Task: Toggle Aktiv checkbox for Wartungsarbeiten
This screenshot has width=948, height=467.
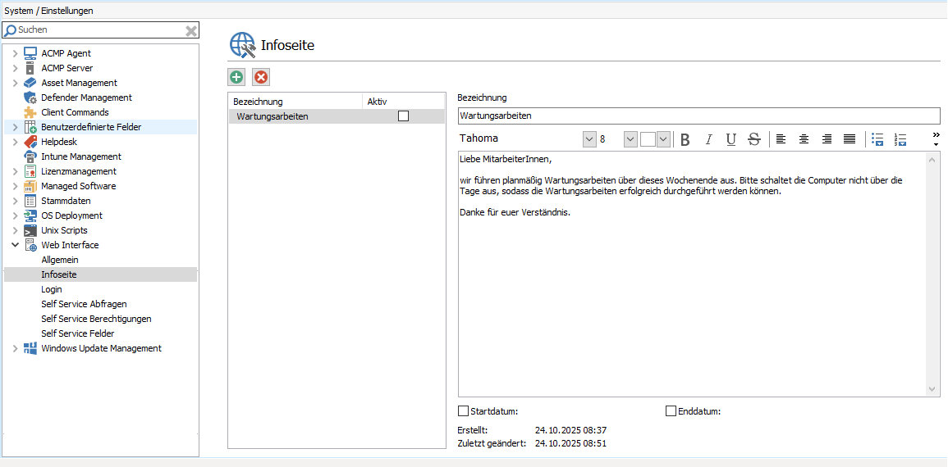Action: 403,116
